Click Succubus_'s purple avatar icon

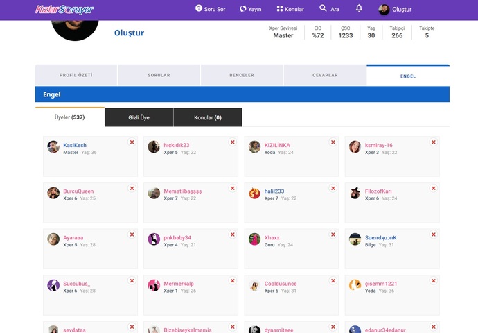point(53,285)
